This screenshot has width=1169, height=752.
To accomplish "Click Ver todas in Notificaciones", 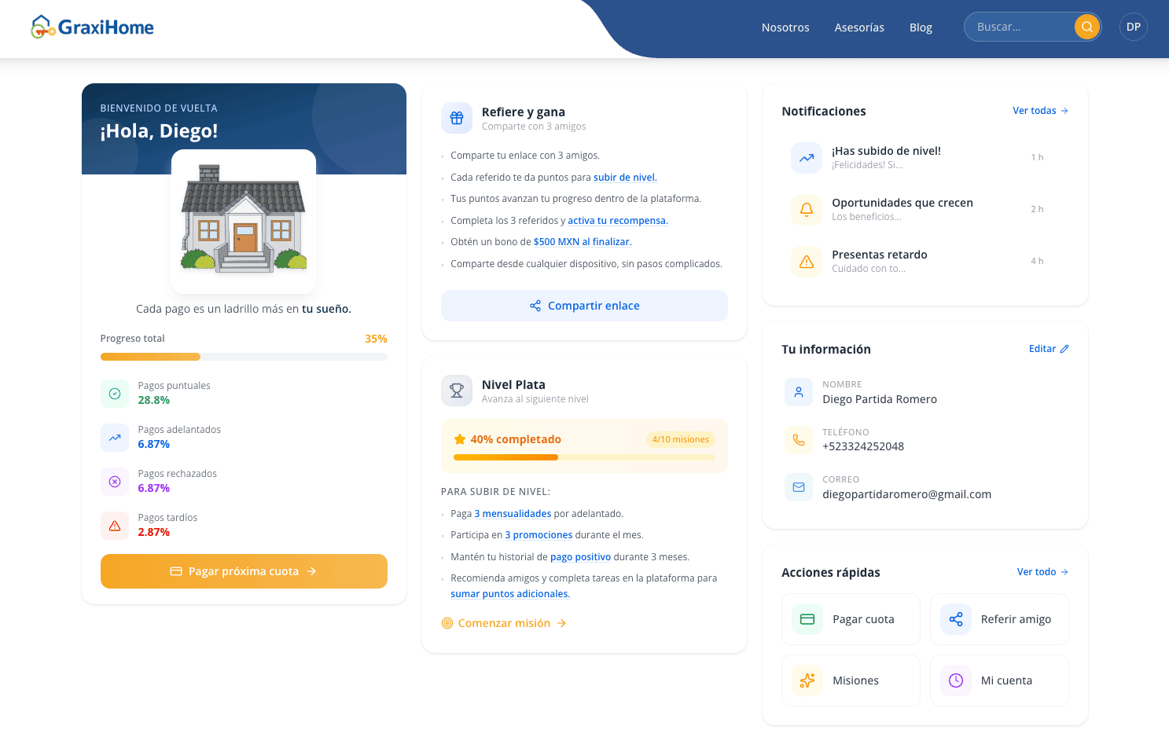I will (1040, 110).
